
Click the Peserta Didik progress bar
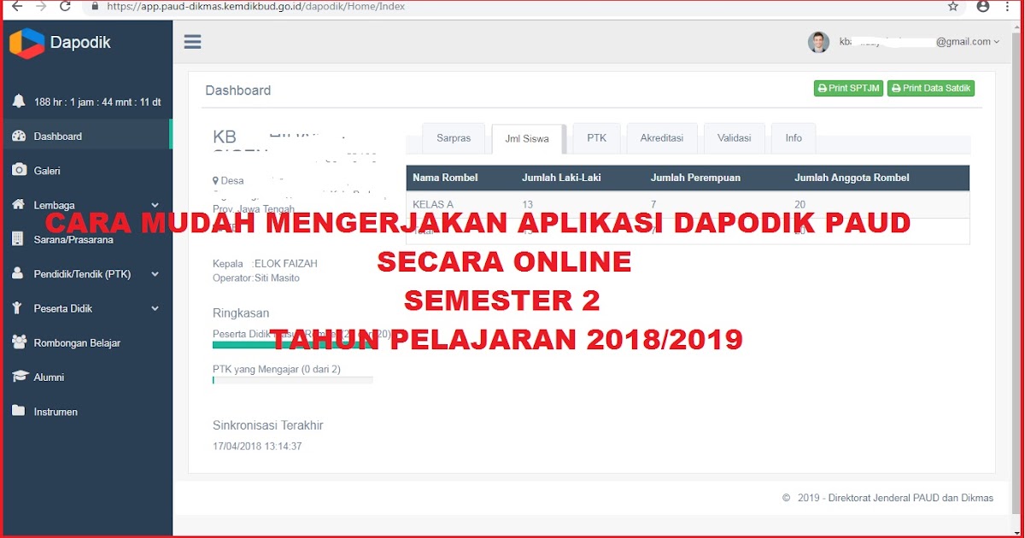pyautogui.click(x=293, y=345)
